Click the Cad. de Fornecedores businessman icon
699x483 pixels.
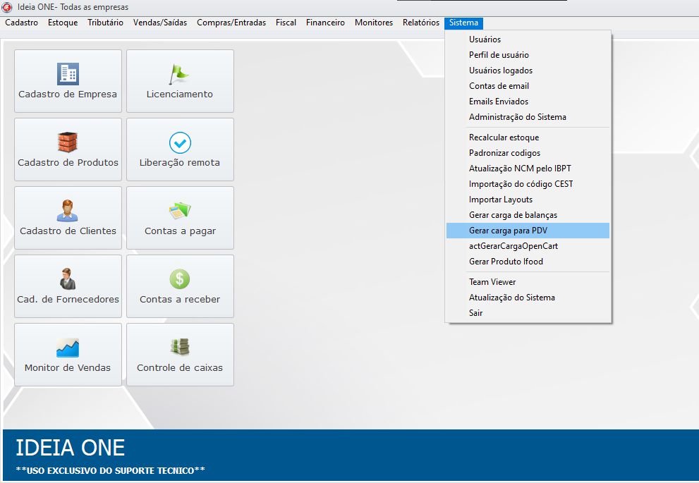pyautogui.click(x=68, y=279)
